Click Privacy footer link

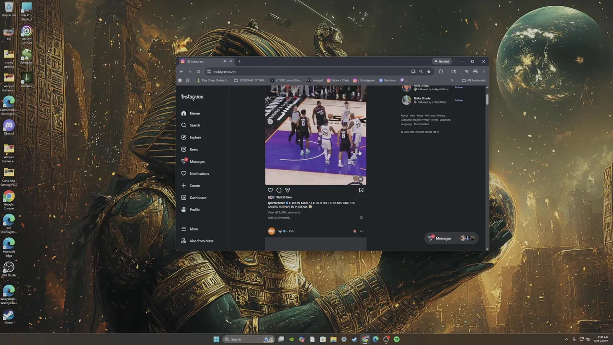pyautogui.click(x=441, y=115)
